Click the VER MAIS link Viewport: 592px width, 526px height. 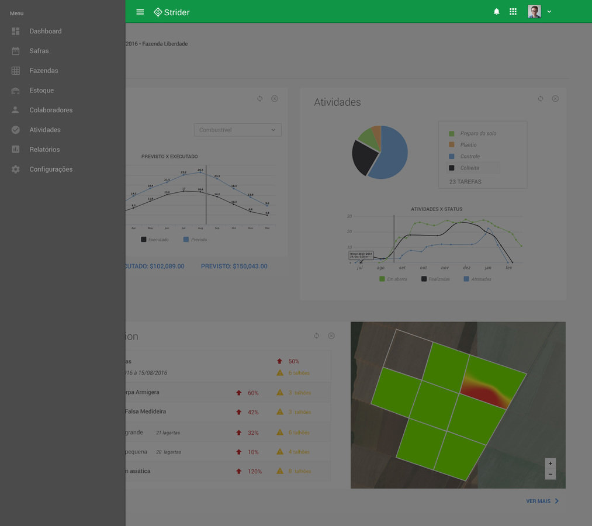tap(538, 501)
